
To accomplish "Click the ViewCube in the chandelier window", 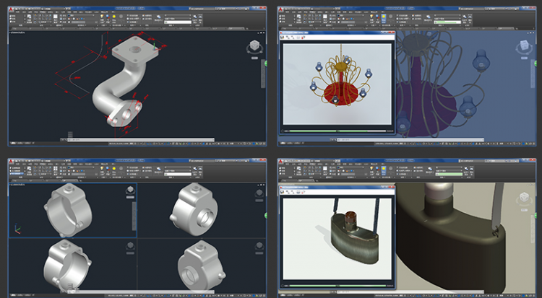I will tap(525, 47).
